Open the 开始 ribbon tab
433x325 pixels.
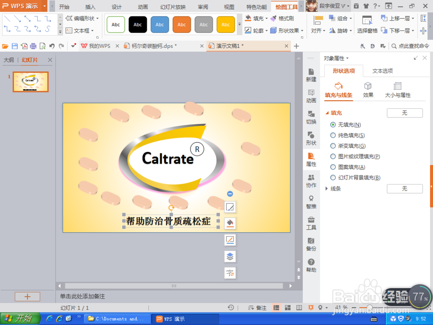64,7
